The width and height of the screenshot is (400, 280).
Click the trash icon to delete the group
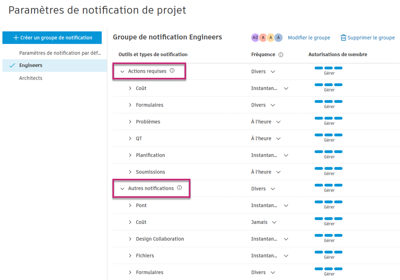click(343, 37)
